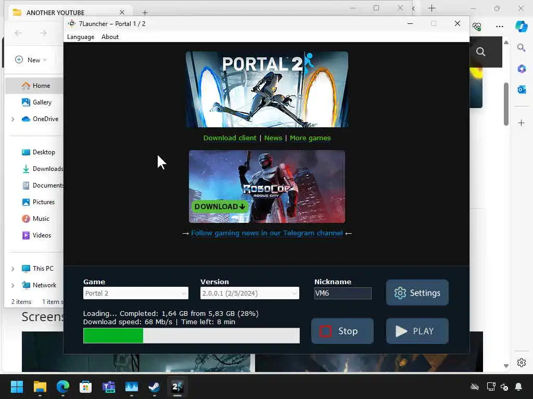Close the ANOTHER YOUTUBE Explorer tab
The image size is (533, 399).
(x=122, y=12)
